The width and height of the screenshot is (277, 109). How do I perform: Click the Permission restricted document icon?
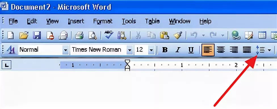click(50, 35)
